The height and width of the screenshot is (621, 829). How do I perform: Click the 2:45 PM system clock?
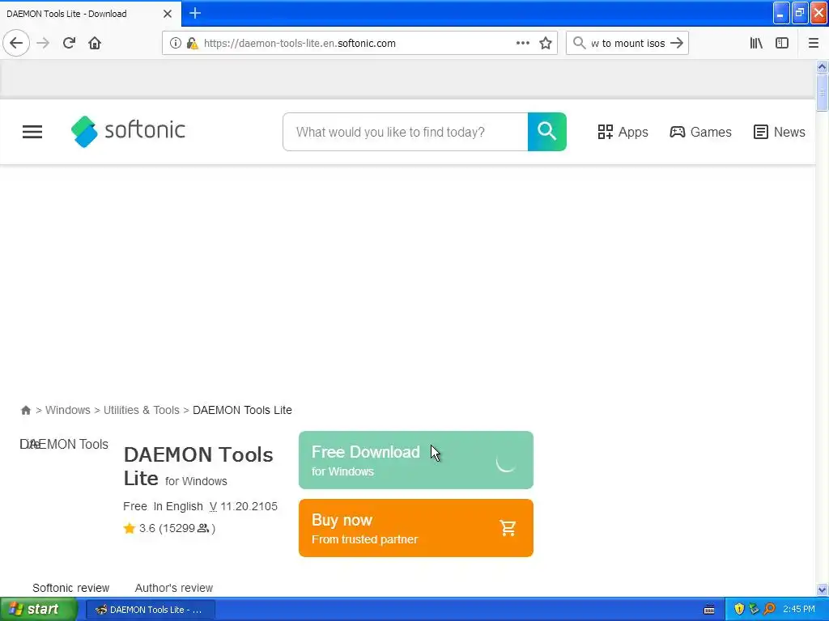(x=799, y=610)
